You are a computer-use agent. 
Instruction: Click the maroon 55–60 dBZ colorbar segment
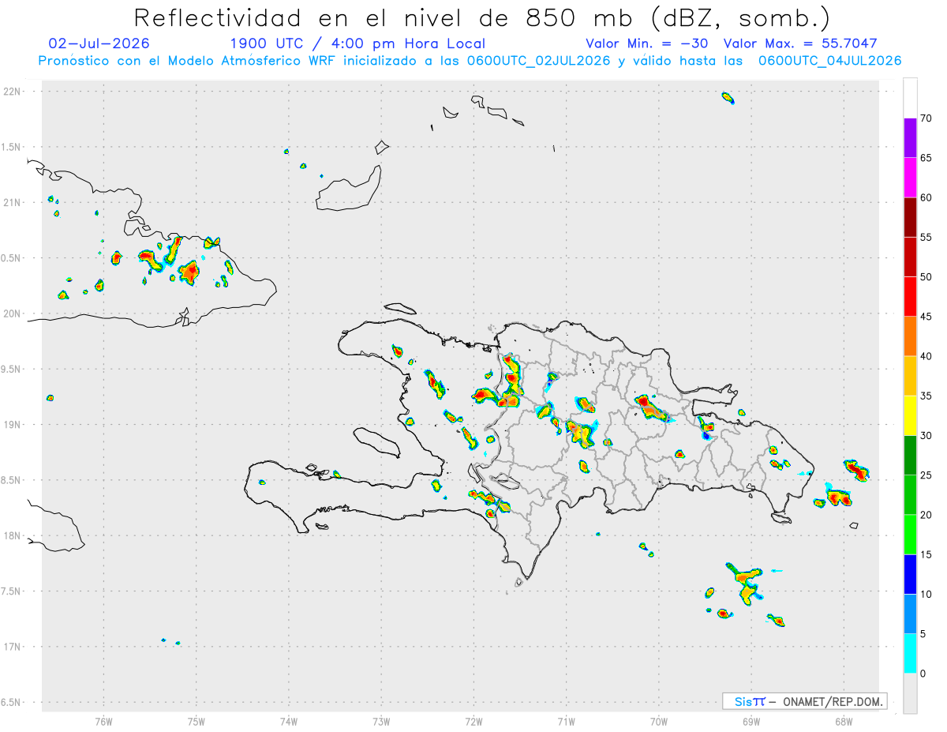(910, 217)
